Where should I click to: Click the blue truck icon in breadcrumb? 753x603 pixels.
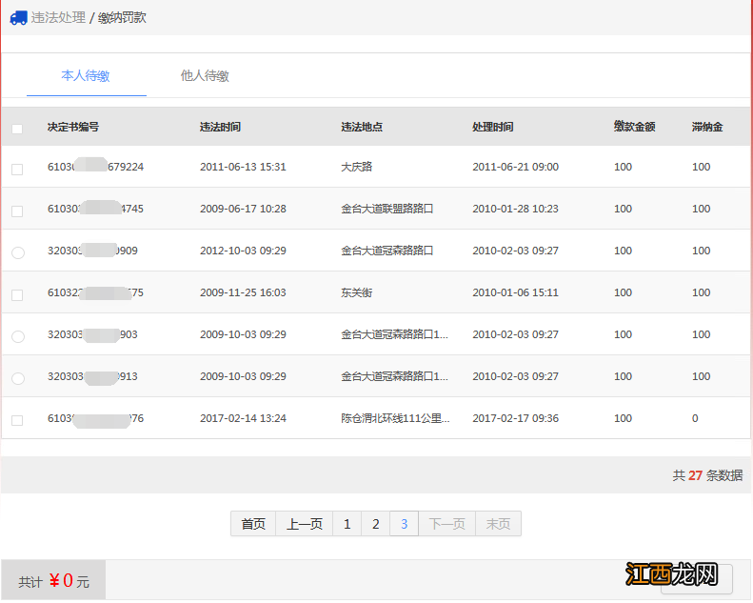pyautogui.click(x=18, y=18)
